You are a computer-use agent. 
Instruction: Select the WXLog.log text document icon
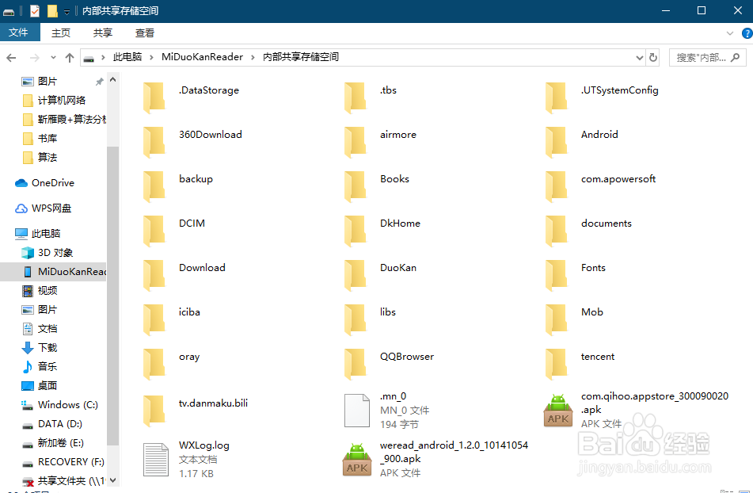pyautogui.click(x=156, y=460)
